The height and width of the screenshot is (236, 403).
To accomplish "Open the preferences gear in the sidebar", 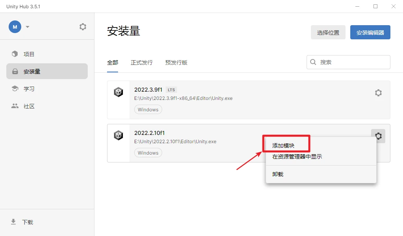I will pos(83,27).
